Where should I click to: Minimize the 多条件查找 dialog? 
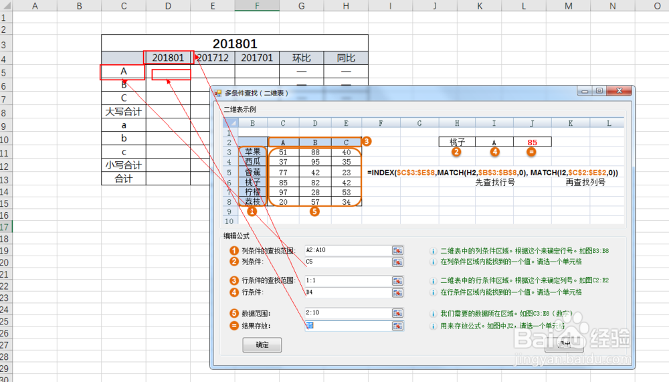[585, 91]
